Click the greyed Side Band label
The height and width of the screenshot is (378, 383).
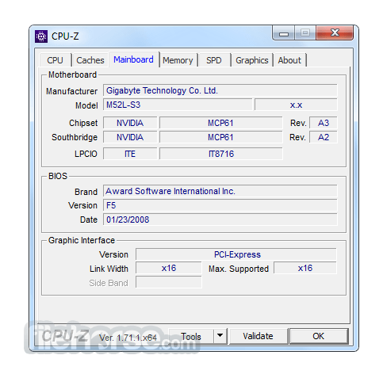(109, 283)
